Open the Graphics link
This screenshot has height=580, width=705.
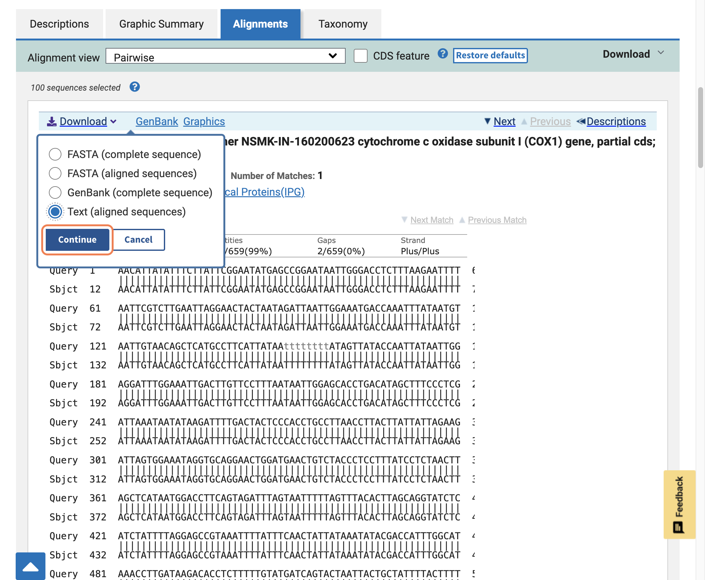pos(204,121)
